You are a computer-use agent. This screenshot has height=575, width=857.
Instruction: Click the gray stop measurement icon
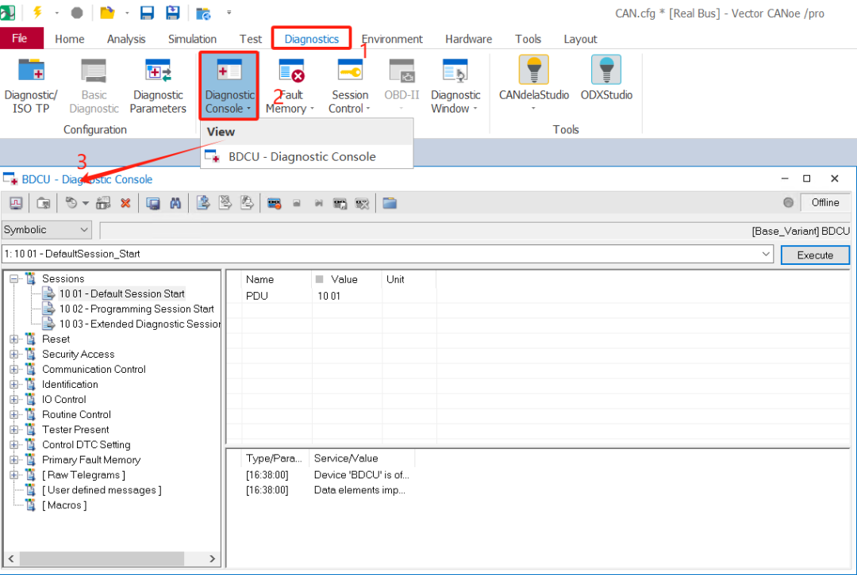[x=76, y=13]
